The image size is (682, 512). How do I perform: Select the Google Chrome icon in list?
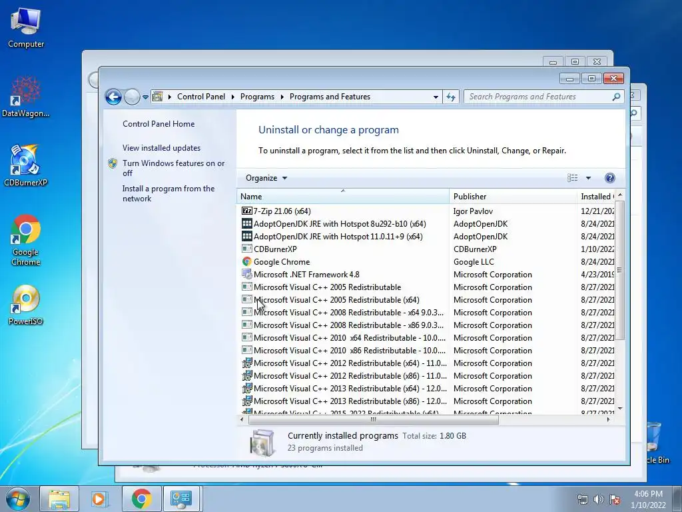(246, 261)
